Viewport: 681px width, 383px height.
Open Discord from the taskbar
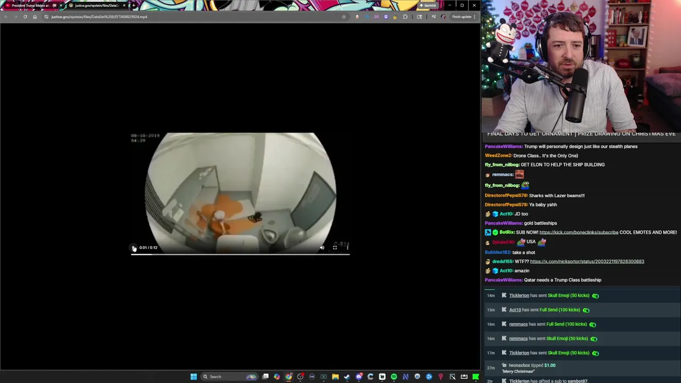[359, 377]
